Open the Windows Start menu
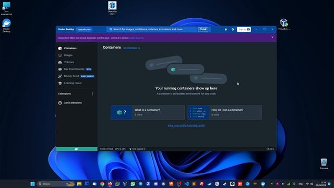 [x=32, y=184]
